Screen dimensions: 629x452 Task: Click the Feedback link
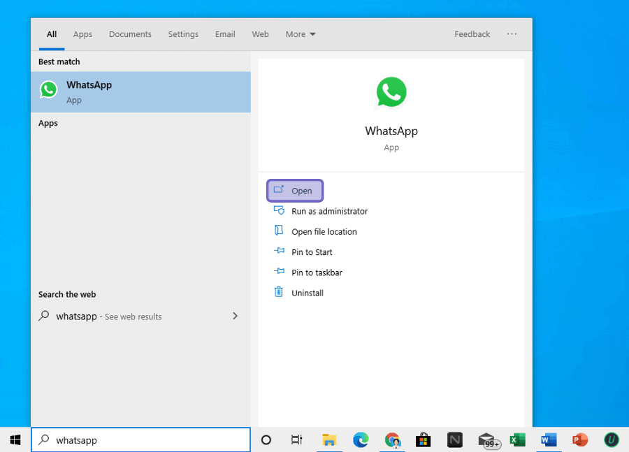click(x=472, y=34)
